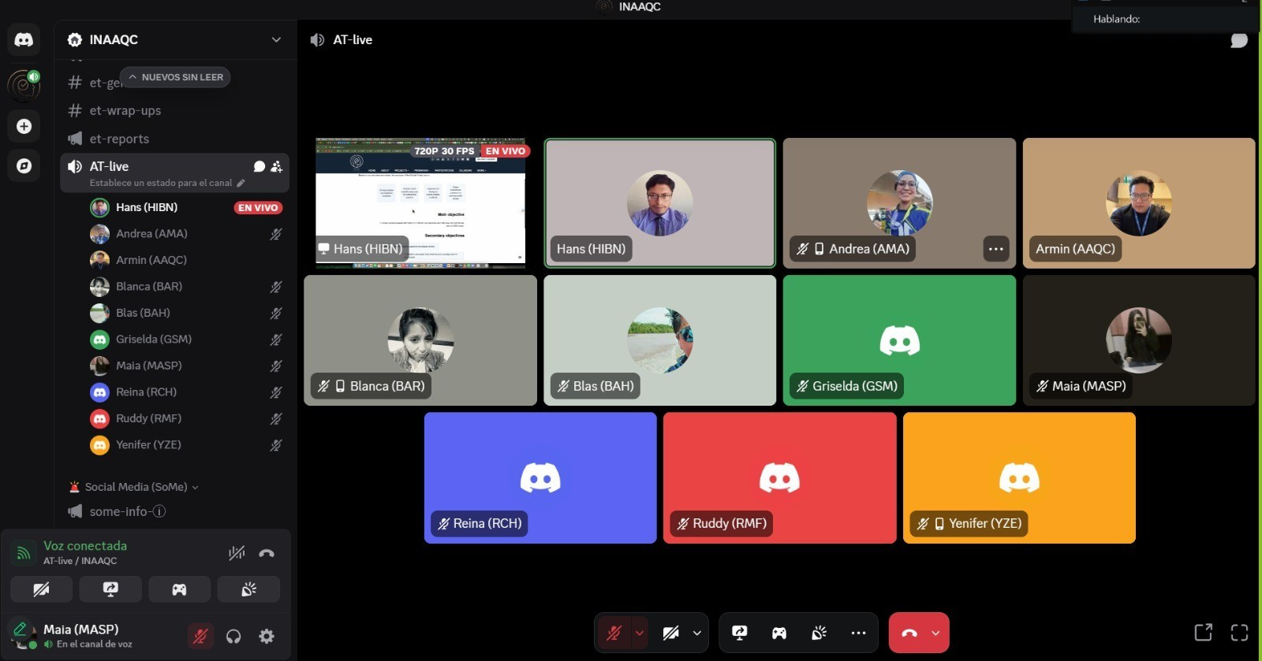Click the NUEVOS SIN LEER button
1262x661 pixels.
pyautogui.click(x=175, y=77)
